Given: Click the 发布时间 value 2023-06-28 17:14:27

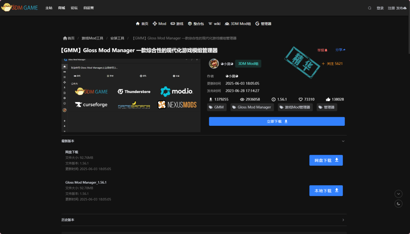Looking at the screenshot, I should coord(242,91).
